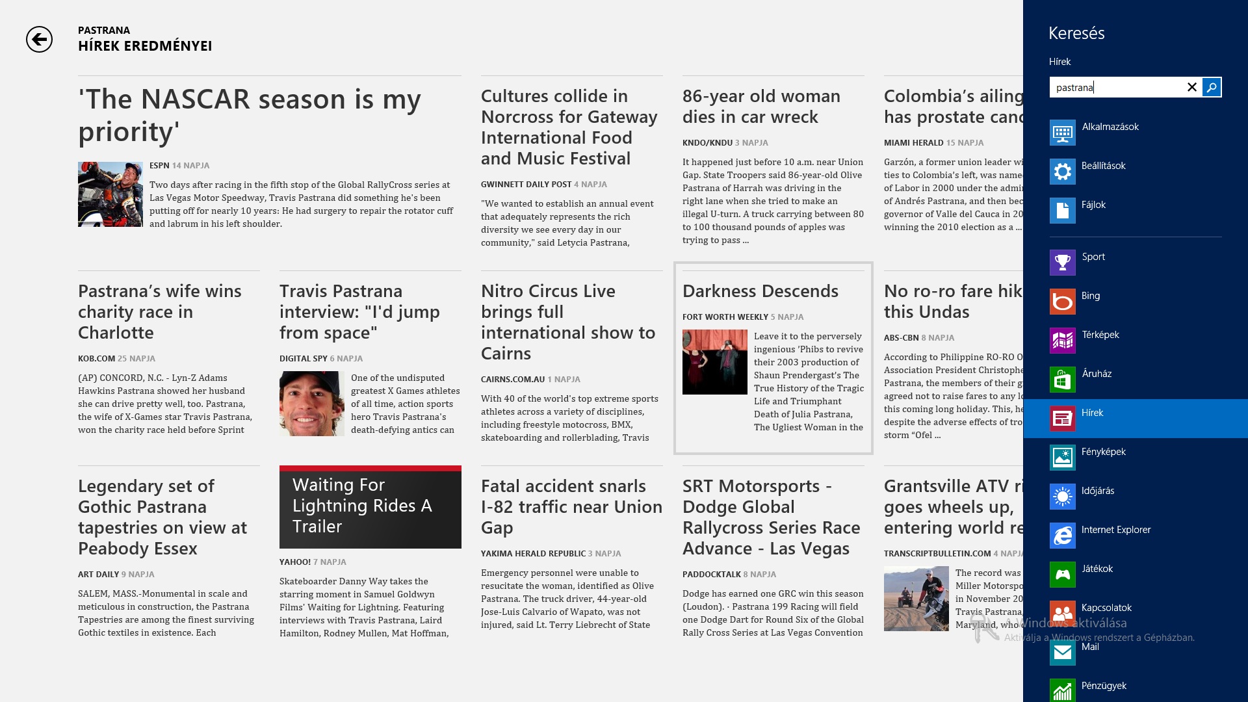Open Fatal accident snarls I-82 article

[571, 507]
